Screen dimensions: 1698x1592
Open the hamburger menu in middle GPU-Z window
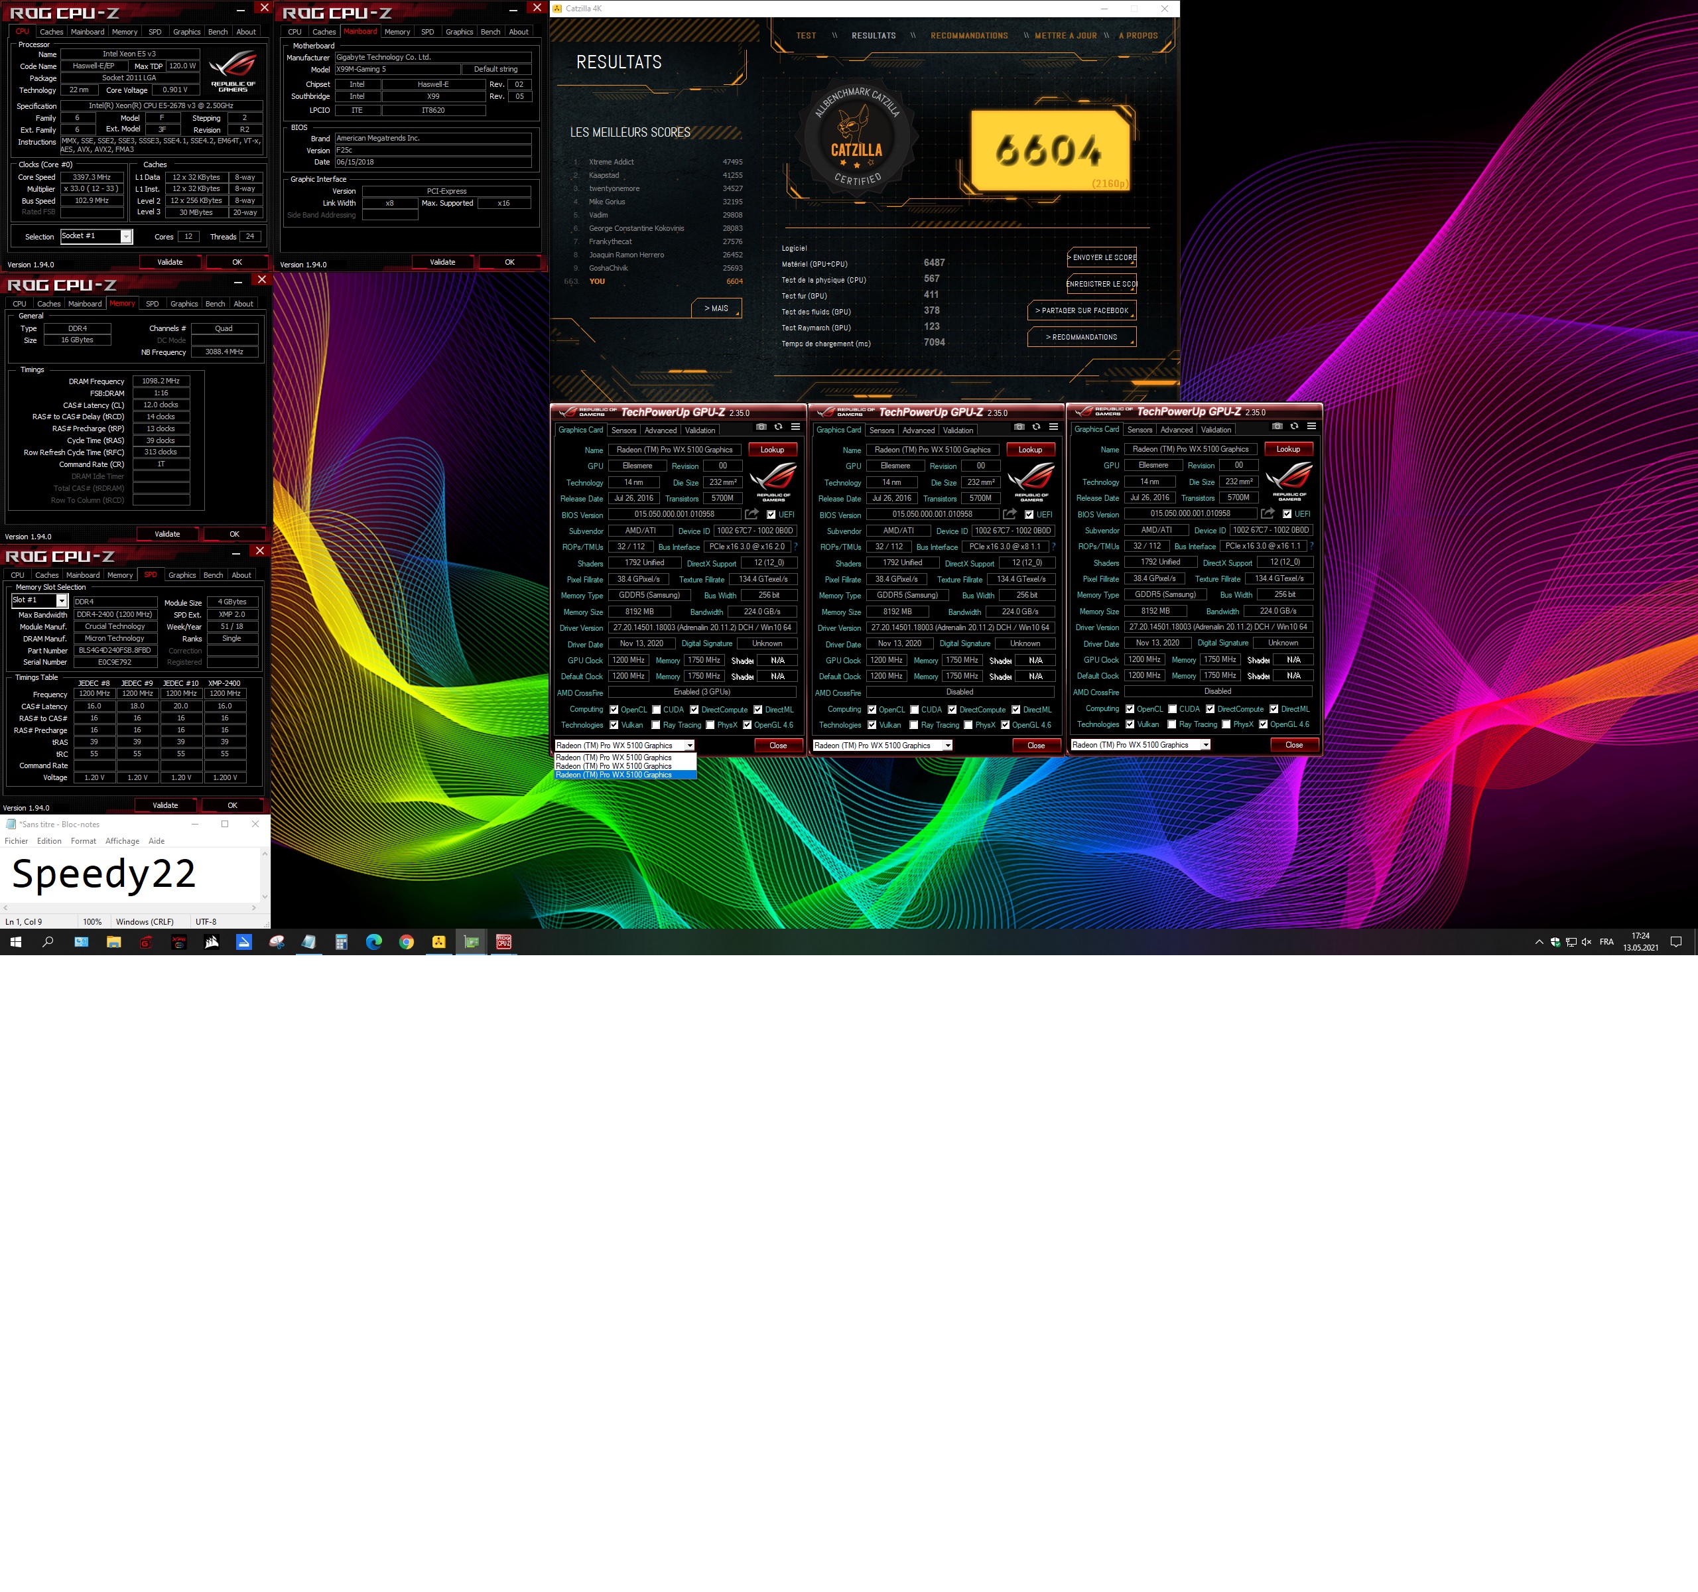click(x=1053, y=426)
